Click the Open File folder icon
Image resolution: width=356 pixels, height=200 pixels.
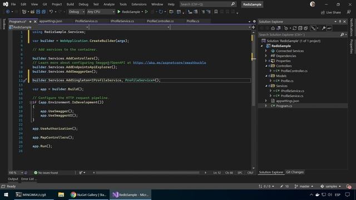click(32, 12)
